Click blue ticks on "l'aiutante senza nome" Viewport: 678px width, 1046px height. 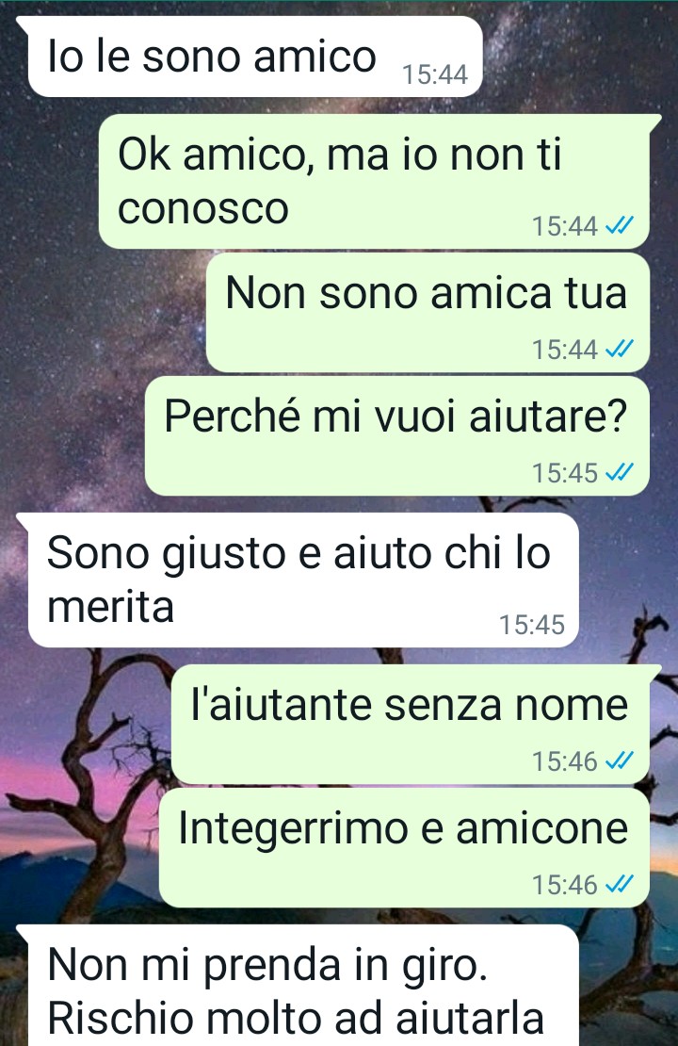tap(620, 760)
